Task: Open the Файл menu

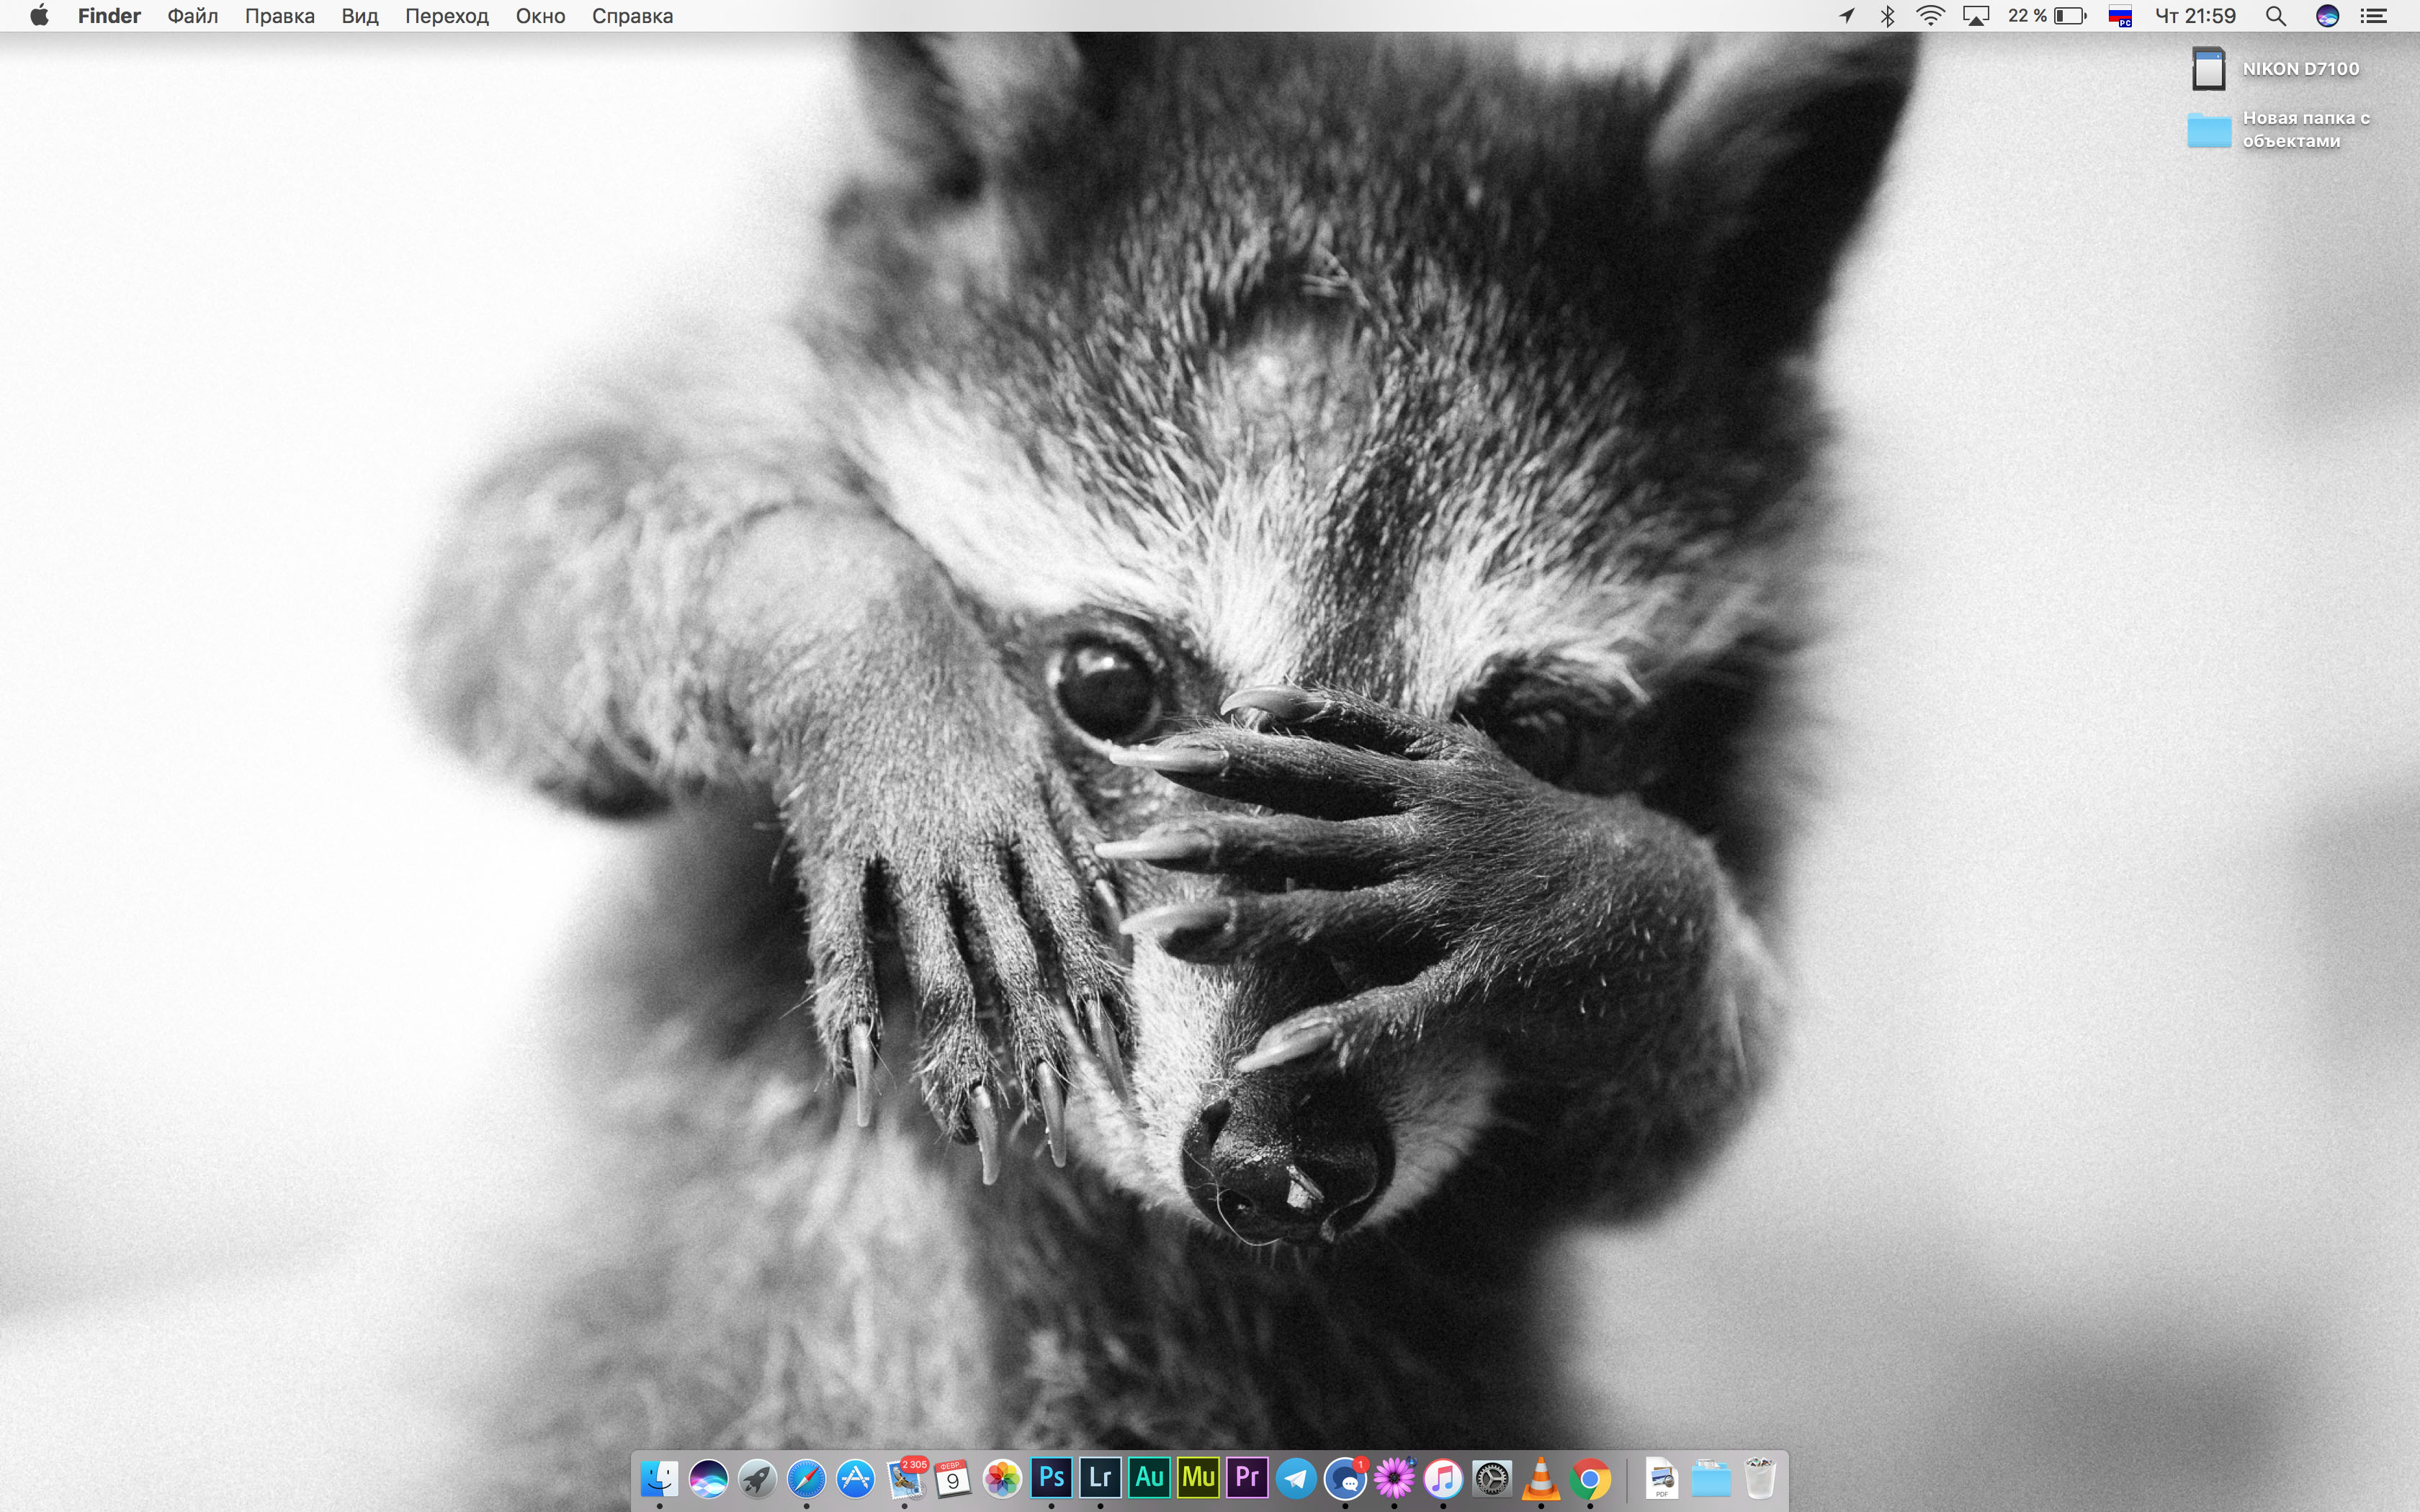Action: [192, 16]
